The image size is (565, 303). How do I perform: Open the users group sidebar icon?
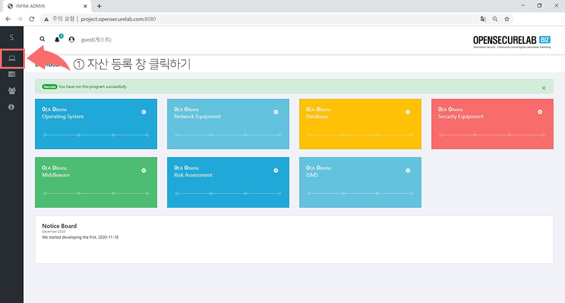click(12, 91)
